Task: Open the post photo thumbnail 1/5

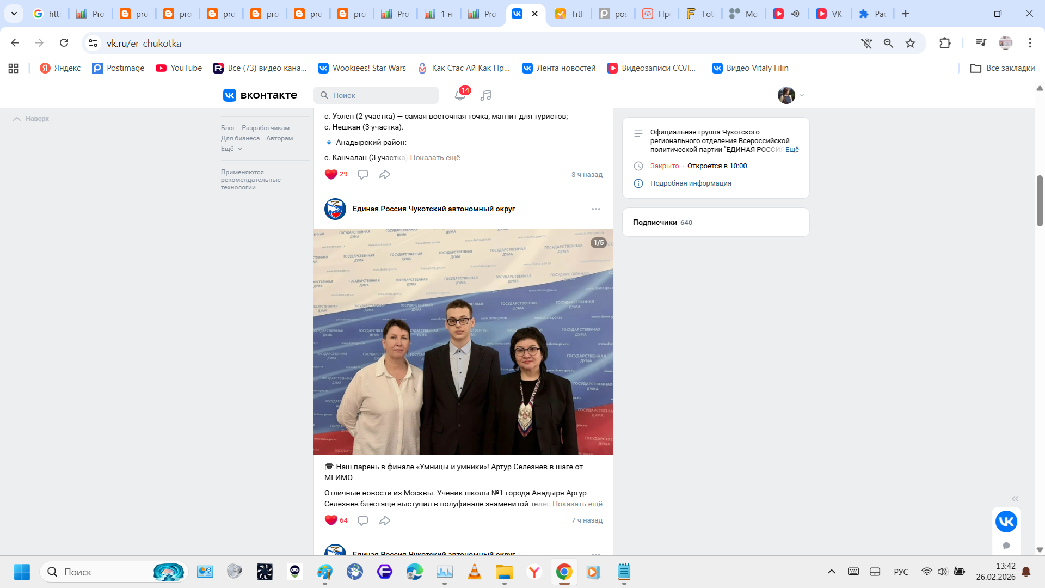Action: [x=463, y=341]
